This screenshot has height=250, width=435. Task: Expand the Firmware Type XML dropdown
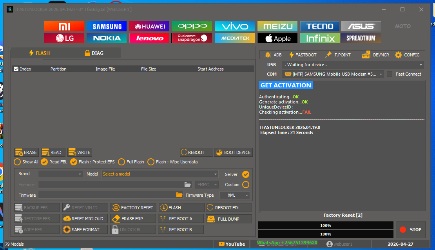tap(234, 195)
